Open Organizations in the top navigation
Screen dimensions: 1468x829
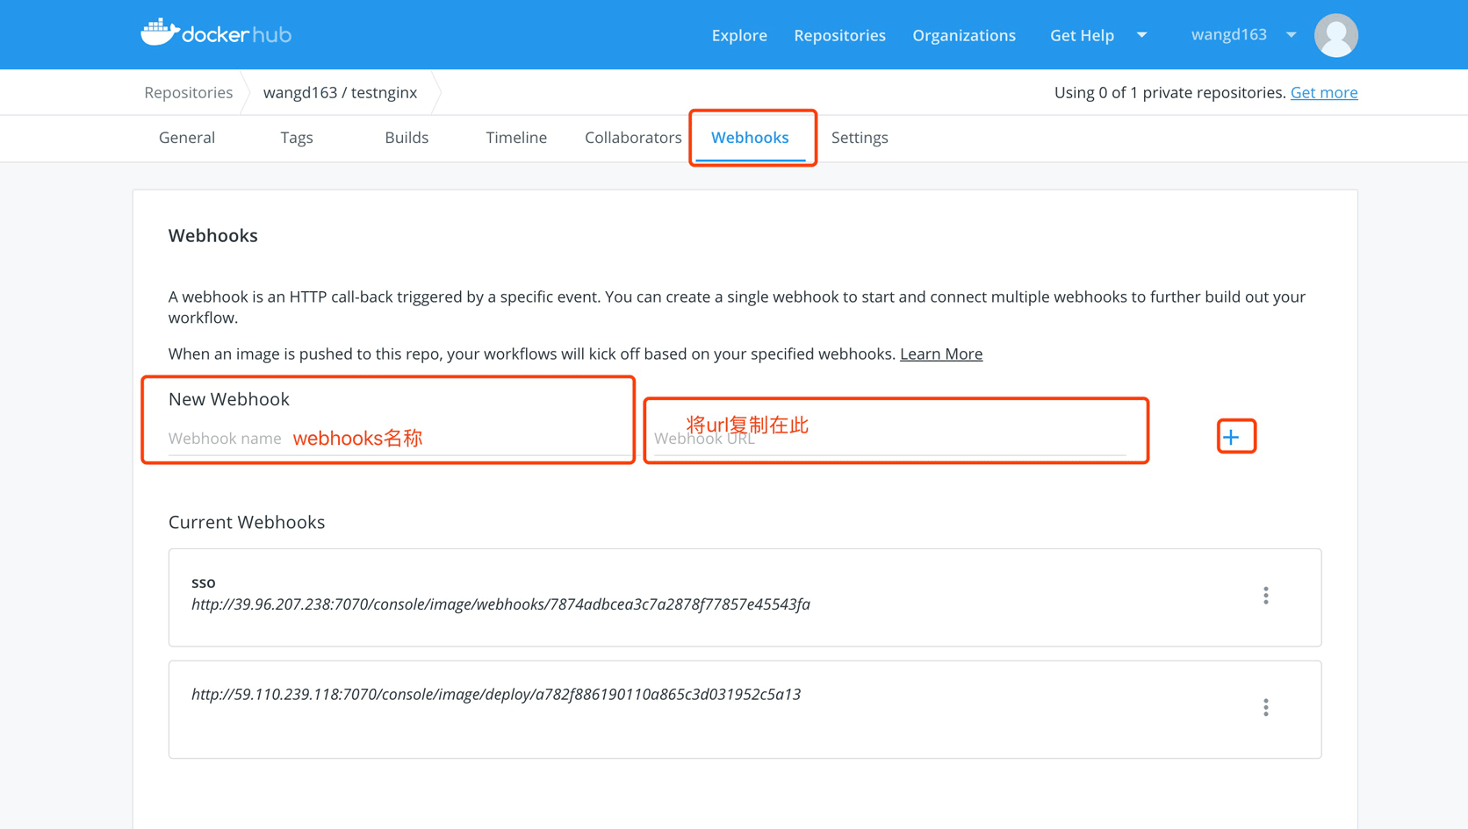(964, 35)
